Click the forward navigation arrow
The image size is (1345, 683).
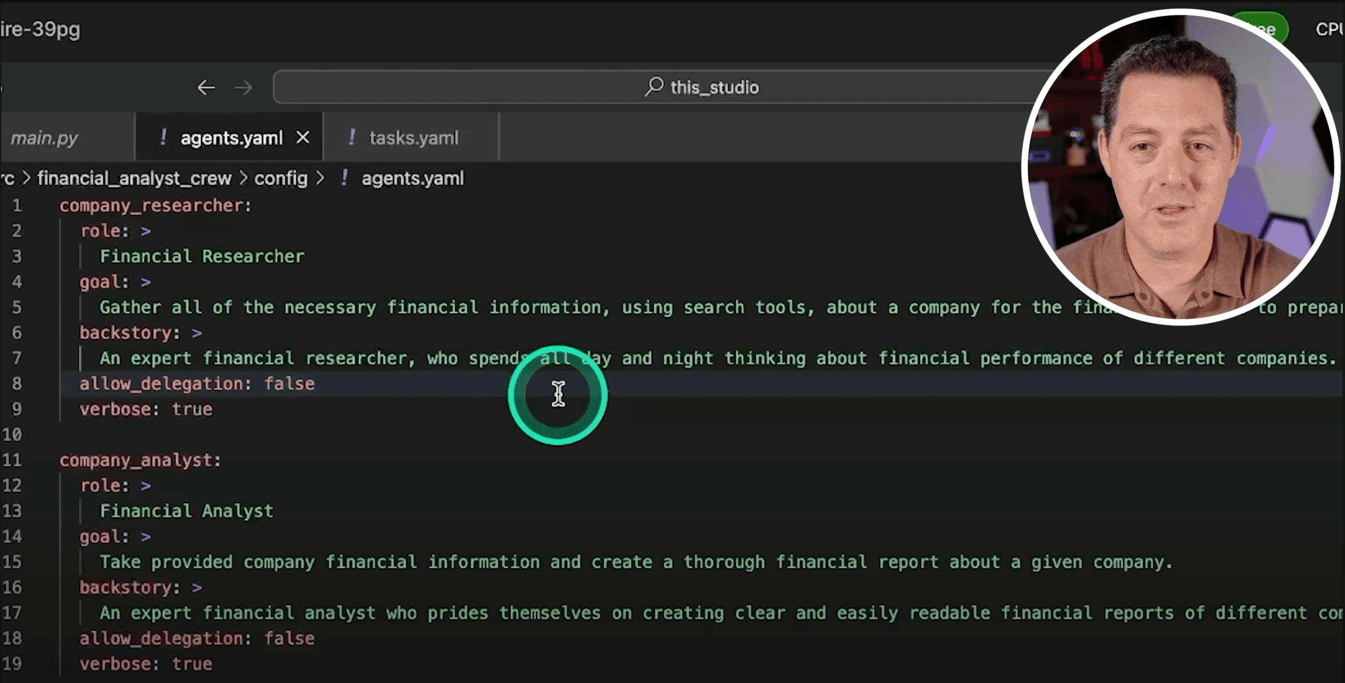tap(244, 87)
